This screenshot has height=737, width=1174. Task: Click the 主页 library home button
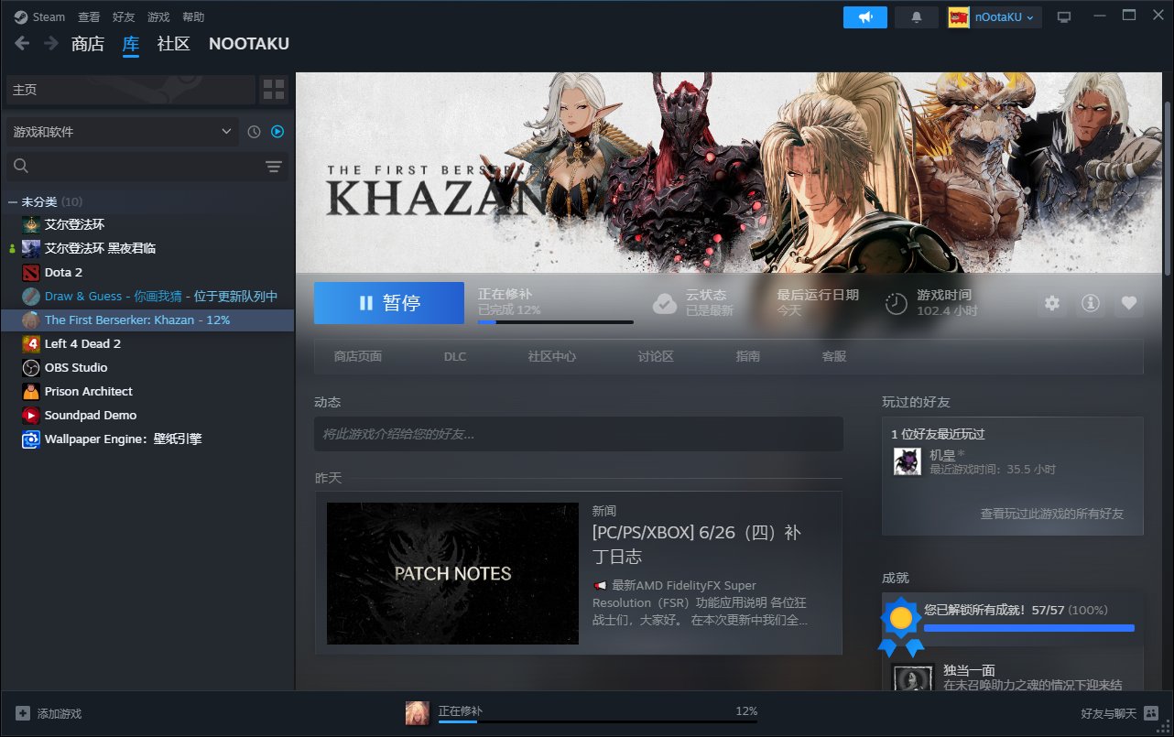pyautogui.click(x=131, y=90)
